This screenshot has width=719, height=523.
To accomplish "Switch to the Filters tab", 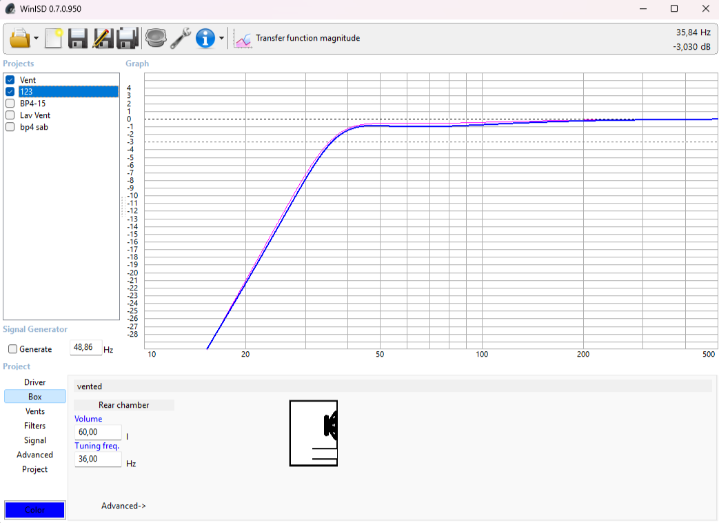I will pos(35,426).
